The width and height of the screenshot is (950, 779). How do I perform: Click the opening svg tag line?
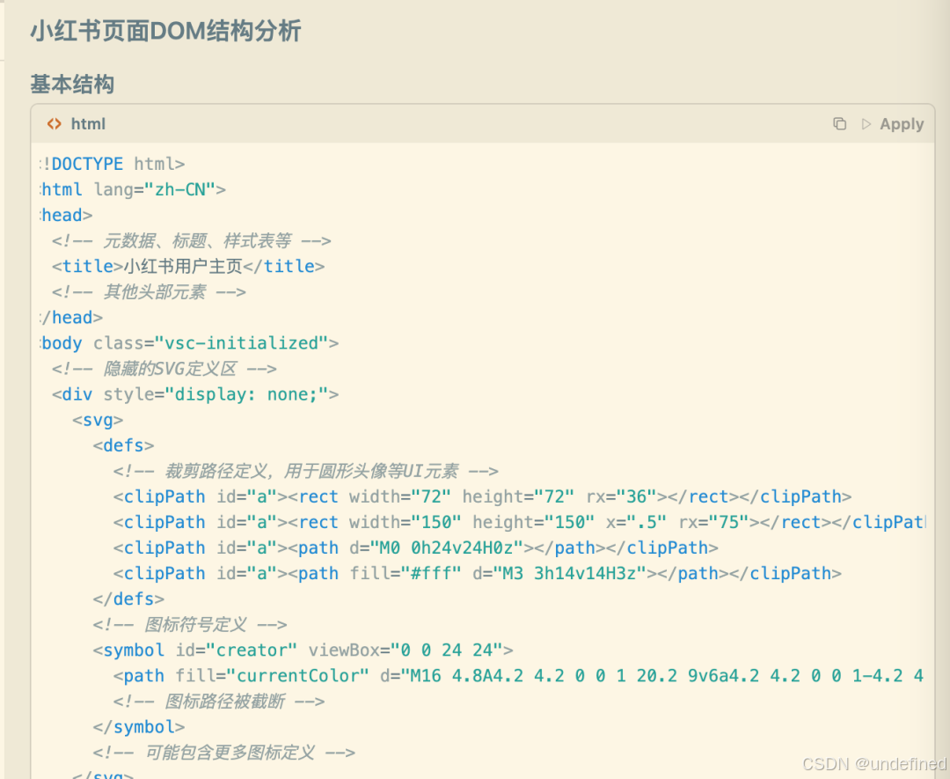coord(98,420)
